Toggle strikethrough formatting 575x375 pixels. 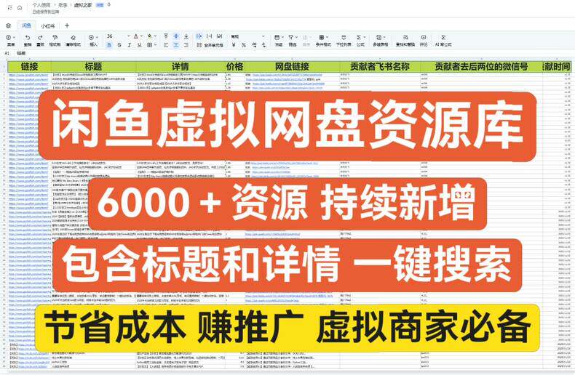(x=119, y=44)
